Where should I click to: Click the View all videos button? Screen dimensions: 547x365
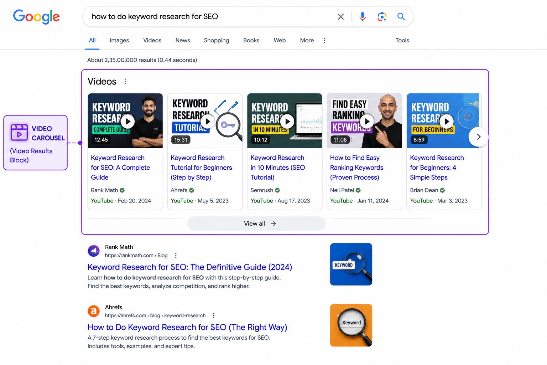[256, 223]
